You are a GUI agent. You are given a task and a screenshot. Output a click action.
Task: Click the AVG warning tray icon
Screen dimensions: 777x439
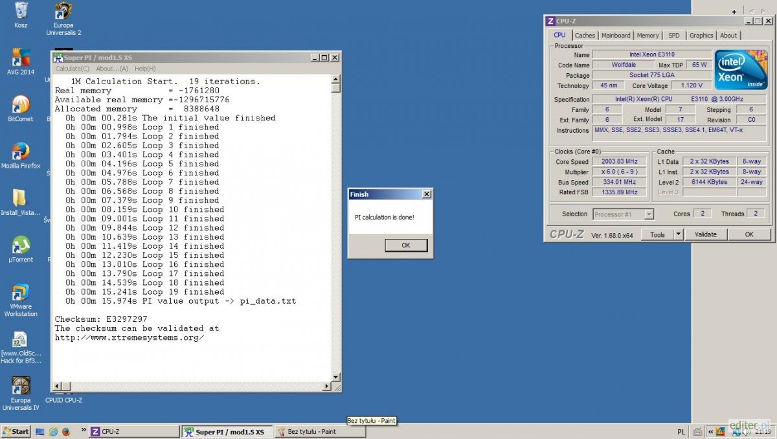[720, 432]
